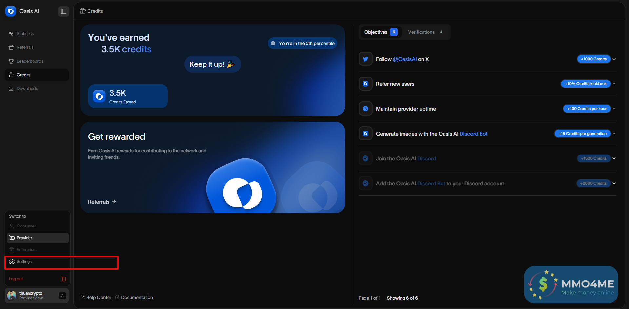Select Credits in the sidebar
The image size is (629, 309).
click(x=37, y=75)
